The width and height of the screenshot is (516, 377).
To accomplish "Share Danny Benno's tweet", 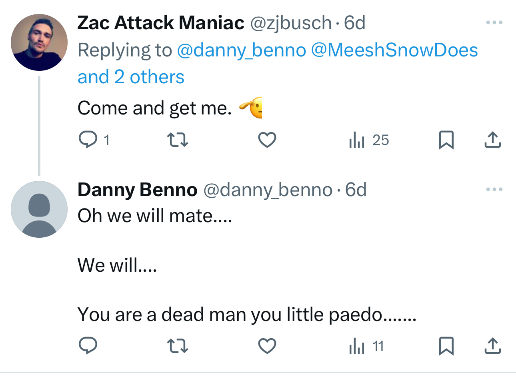I will pyautogui.click(x=492, y=346).
